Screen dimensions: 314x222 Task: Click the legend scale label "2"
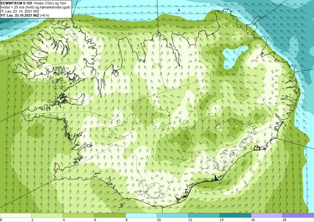tap(32, 220)
